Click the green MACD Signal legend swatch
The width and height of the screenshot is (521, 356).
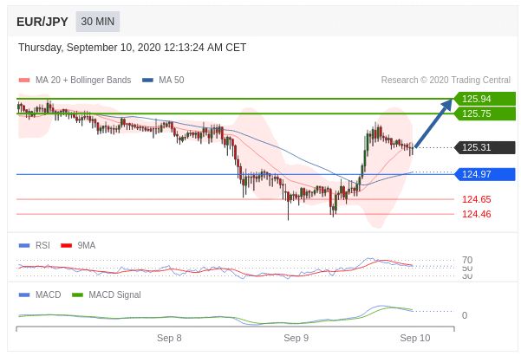(78, 295)
